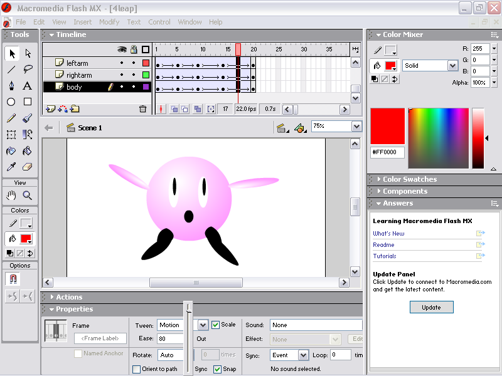Image resolution: width=502 pixels, height=376 pixels.
Task: Click the Update button
Action: 431,307
